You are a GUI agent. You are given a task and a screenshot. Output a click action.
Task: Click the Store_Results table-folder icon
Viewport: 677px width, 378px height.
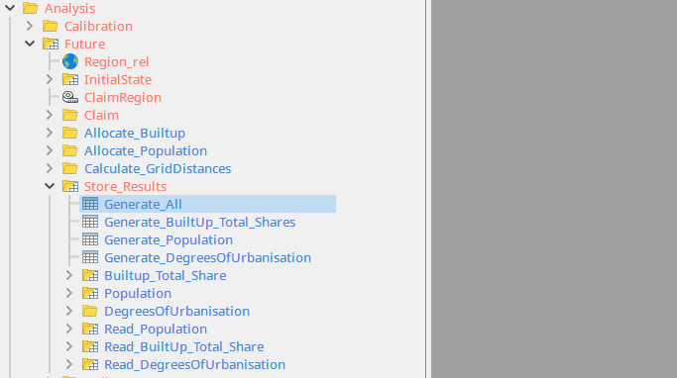pyautogui.click(x=70, y=186)
